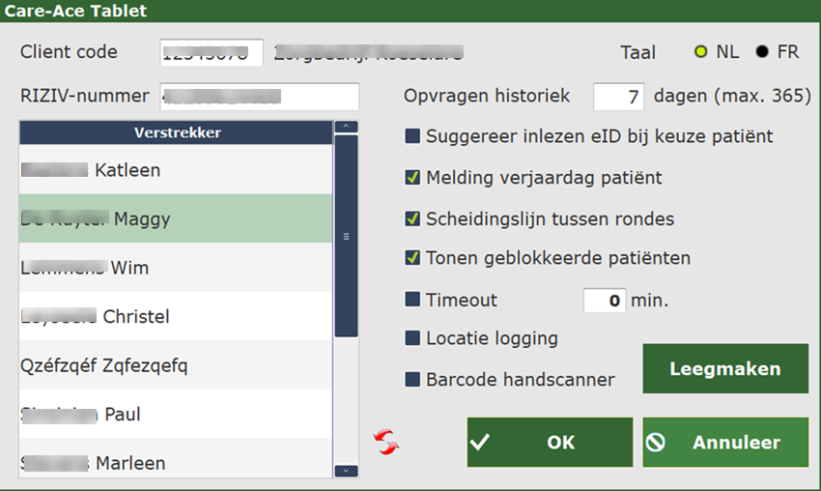Click the Opvragen historiek days field

(x=618, y=97)
